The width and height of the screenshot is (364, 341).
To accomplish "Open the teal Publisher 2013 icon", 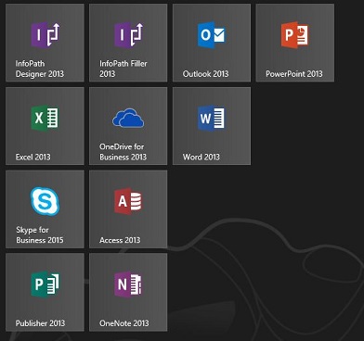I will (x=45, y=284).
